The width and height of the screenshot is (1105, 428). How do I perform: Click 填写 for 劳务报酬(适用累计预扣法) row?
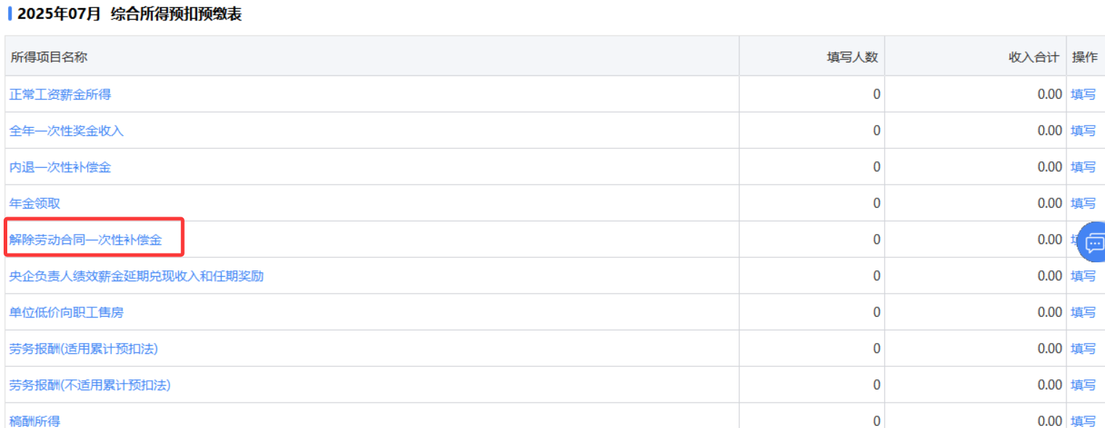click(x=1083, y=349)
